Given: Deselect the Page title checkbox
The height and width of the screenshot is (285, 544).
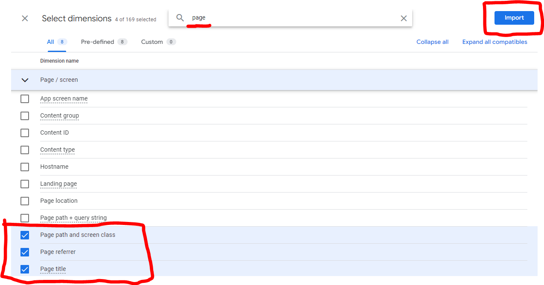Looking at the screenshot, I should click(x=25, y=269).
